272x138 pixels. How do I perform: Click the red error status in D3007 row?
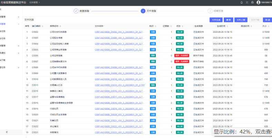(x=182, y=62)
